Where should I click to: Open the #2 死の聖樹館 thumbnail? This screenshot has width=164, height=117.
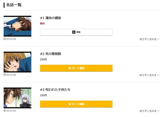(x=17, y=62)
